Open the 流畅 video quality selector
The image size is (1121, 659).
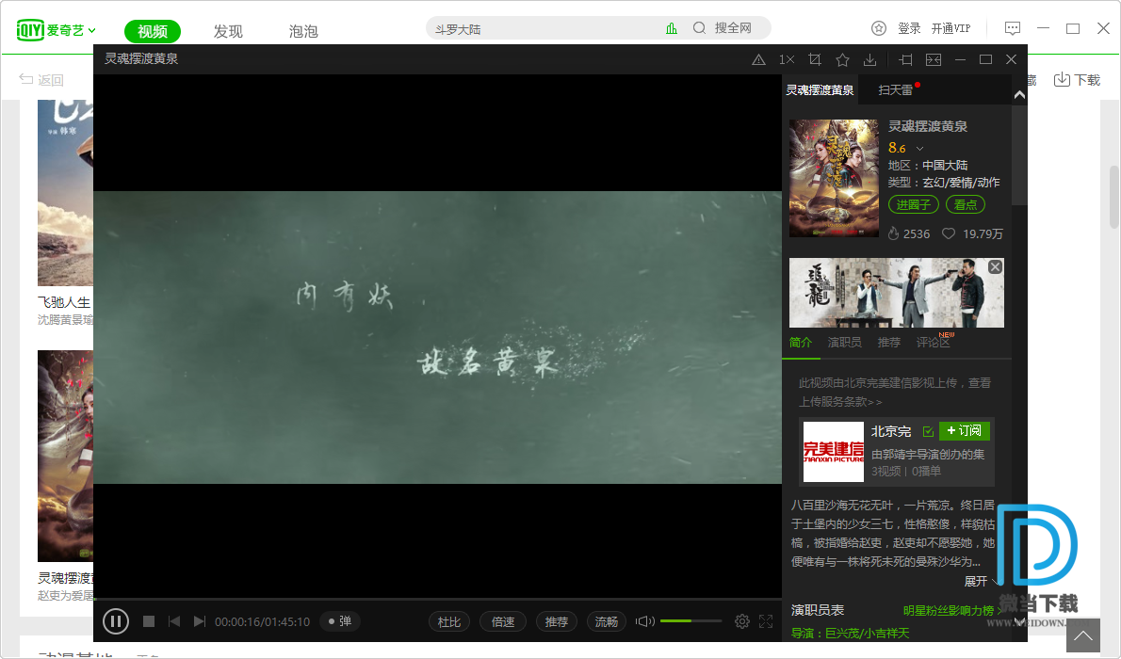point(607,622)
